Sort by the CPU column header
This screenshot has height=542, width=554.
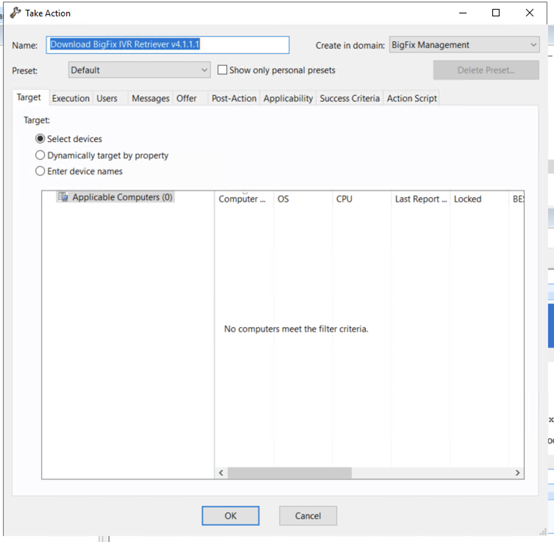[x=362, y=199]
